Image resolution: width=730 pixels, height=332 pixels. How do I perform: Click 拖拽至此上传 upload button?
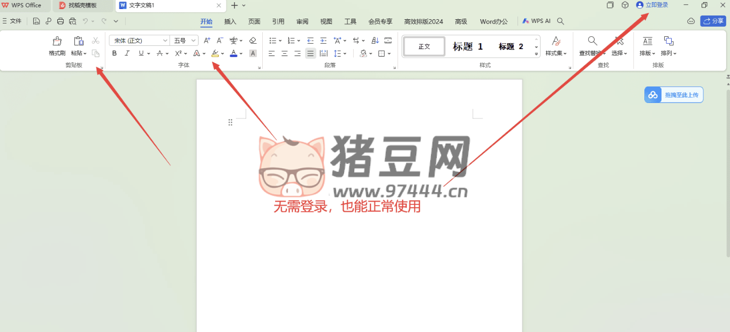coord(674,95)
